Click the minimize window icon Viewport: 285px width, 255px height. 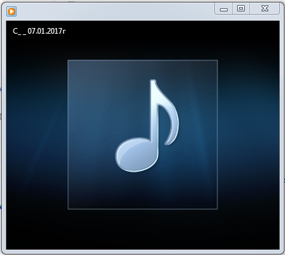pos(224,10)
